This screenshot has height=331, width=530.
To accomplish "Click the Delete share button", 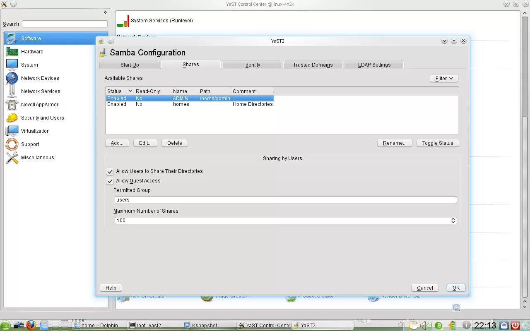I will tap(175, 143).
